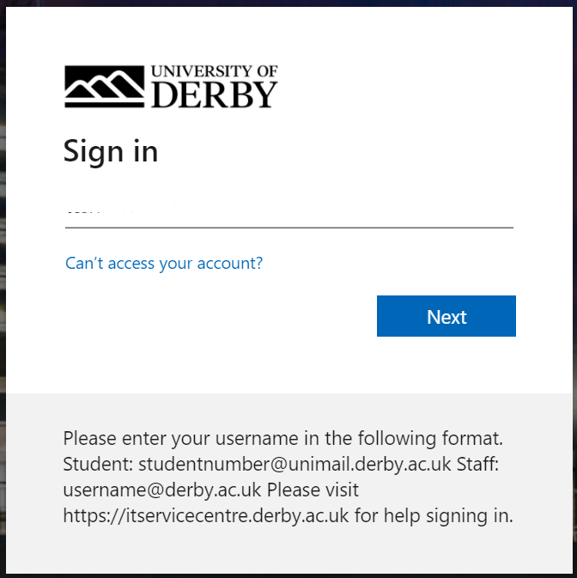Screen dimensions: 577x578
Task: Click the dark background strip outside the dialog
Action: [3, 289]
